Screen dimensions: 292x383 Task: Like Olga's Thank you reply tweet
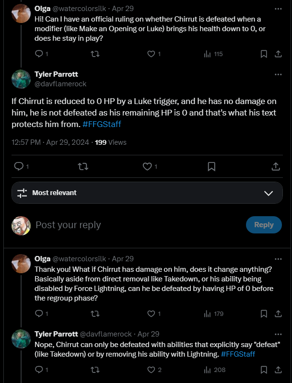click(151, 313)
